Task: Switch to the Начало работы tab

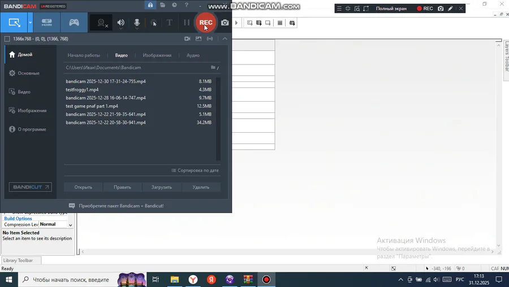Action: tap(84, 55)
